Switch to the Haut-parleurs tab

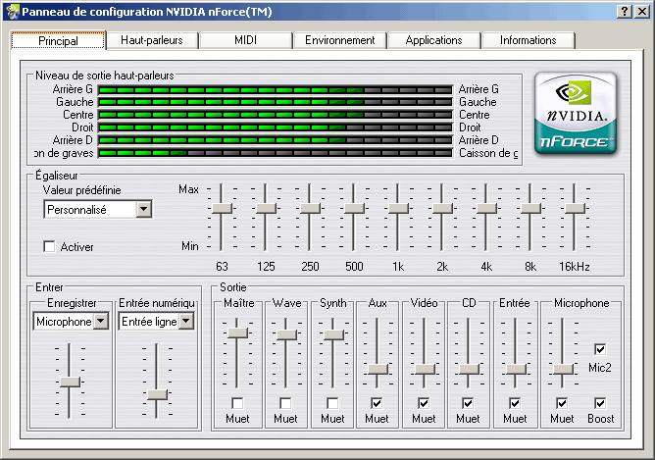[x=152, y=40]
